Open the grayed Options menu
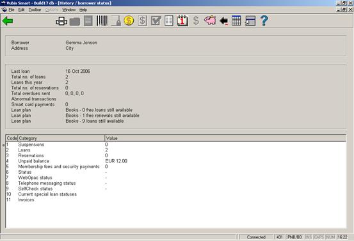The image size is (354, 241). 52,10
